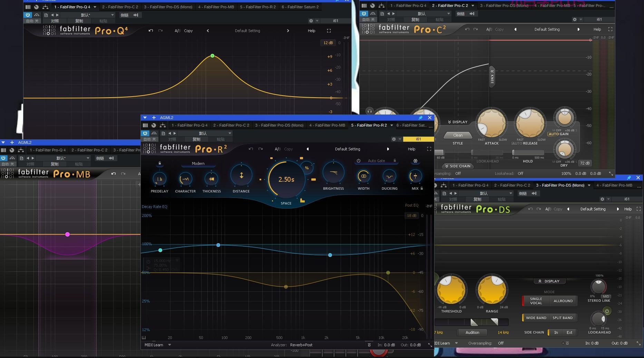Select the magenta band node in Pro-MB
644x358 pixels.
[x=67, y=234]
